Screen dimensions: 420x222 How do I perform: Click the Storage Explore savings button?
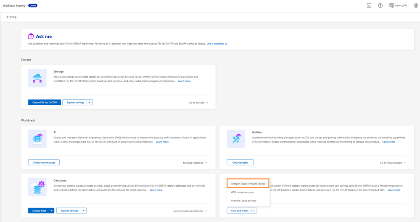click(75, 102)
